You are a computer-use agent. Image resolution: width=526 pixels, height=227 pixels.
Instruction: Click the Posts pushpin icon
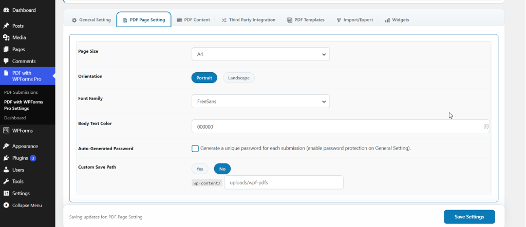click(x=6, y=26)
